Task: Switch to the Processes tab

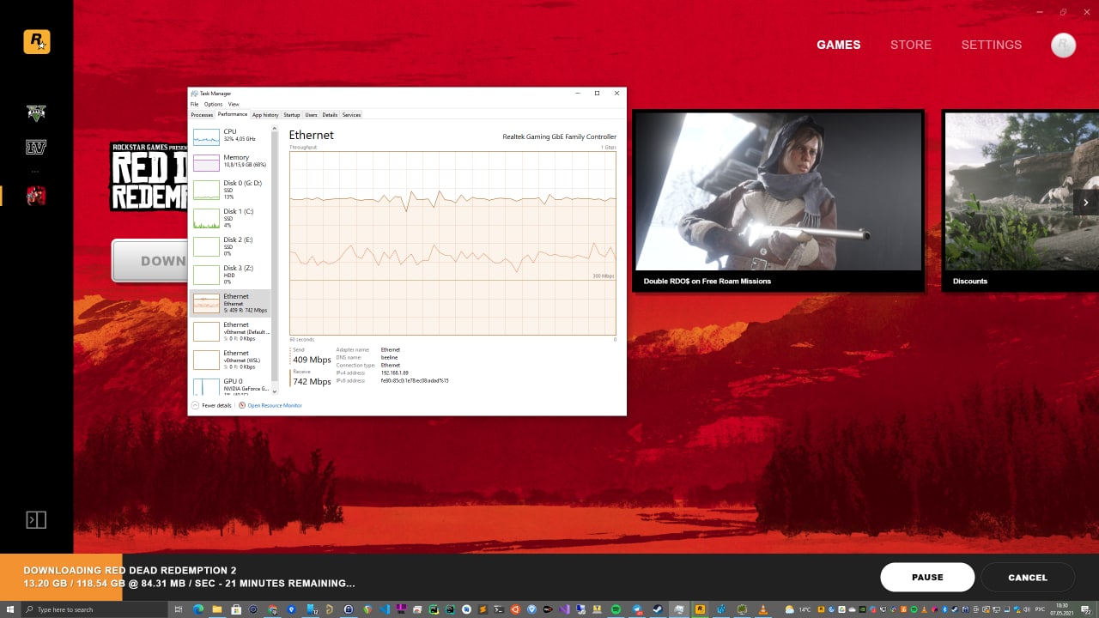Action: [x=202, y=114]
